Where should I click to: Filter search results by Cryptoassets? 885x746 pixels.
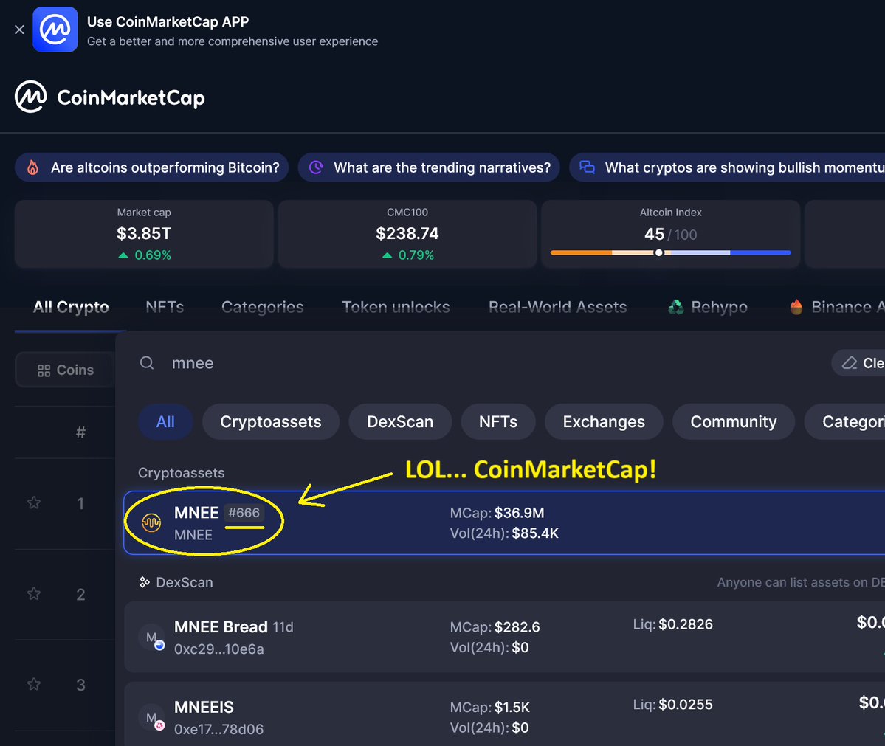271,421
